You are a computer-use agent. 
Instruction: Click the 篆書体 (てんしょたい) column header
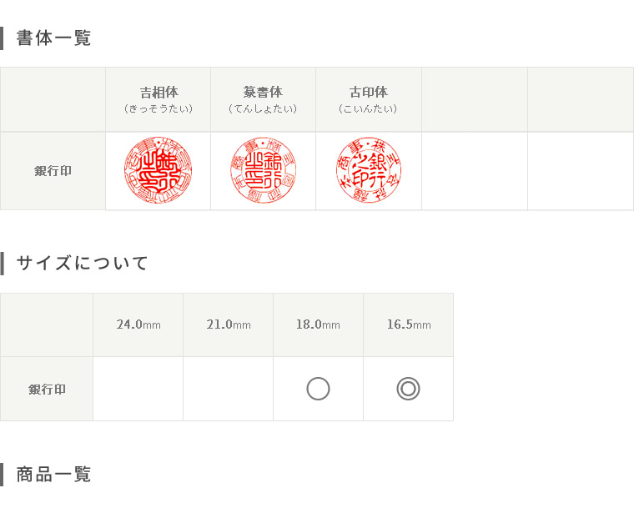tap(264, 99)
